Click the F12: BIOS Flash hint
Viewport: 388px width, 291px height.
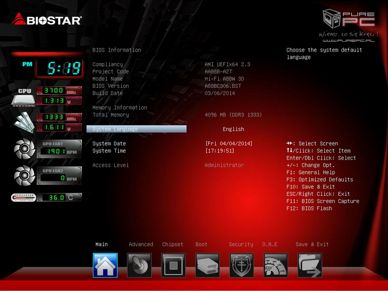pos(309,208)
